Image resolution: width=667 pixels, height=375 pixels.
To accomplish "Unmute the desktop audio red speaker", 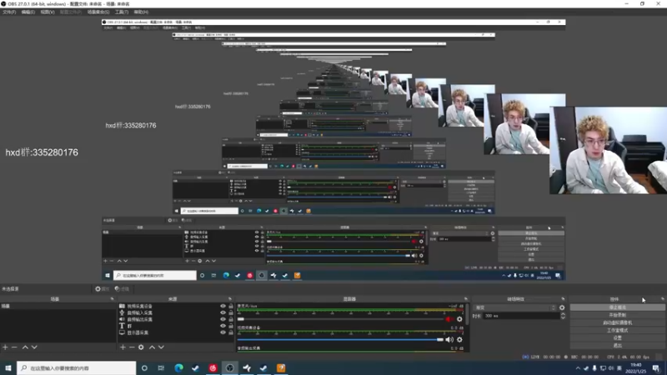I will (449, 319).
